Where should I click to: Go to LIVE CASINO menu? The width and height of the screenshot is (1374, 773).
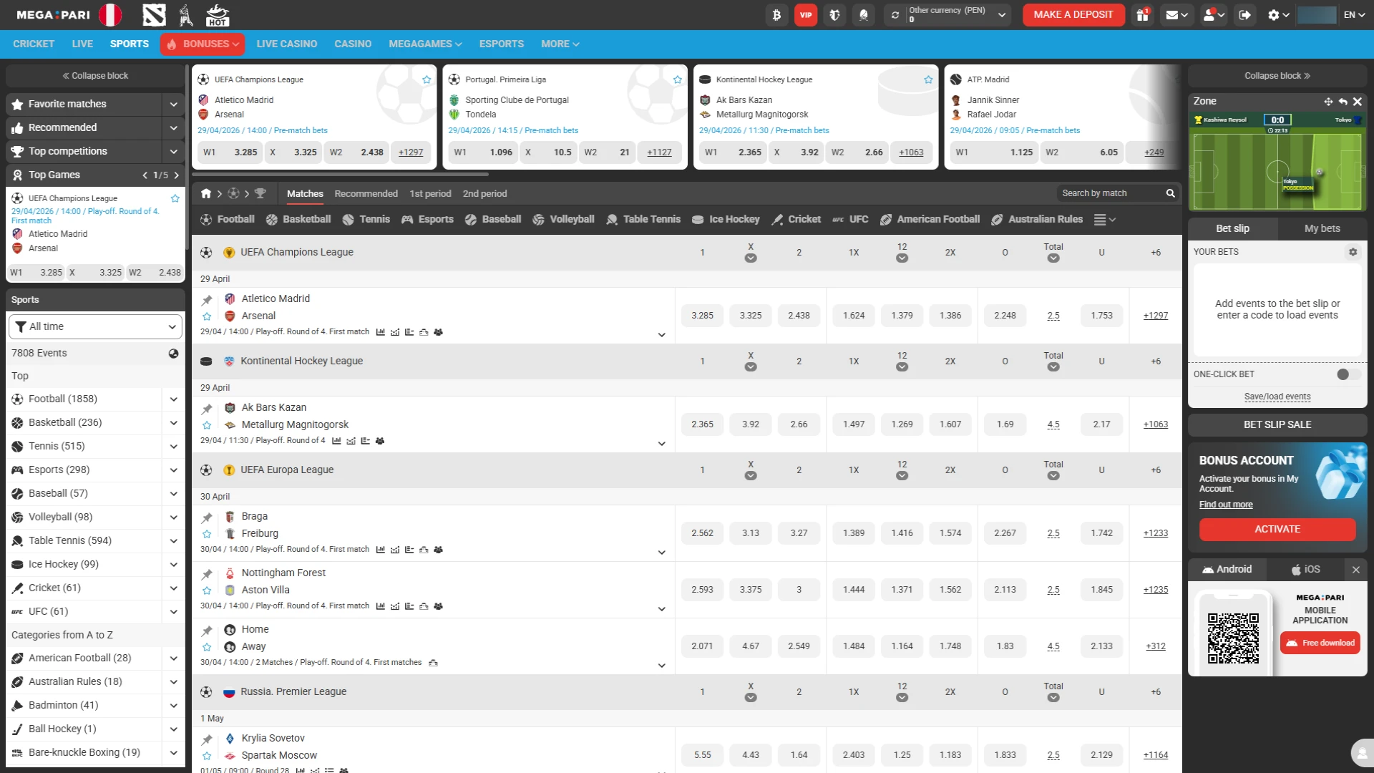coord(286,44)
